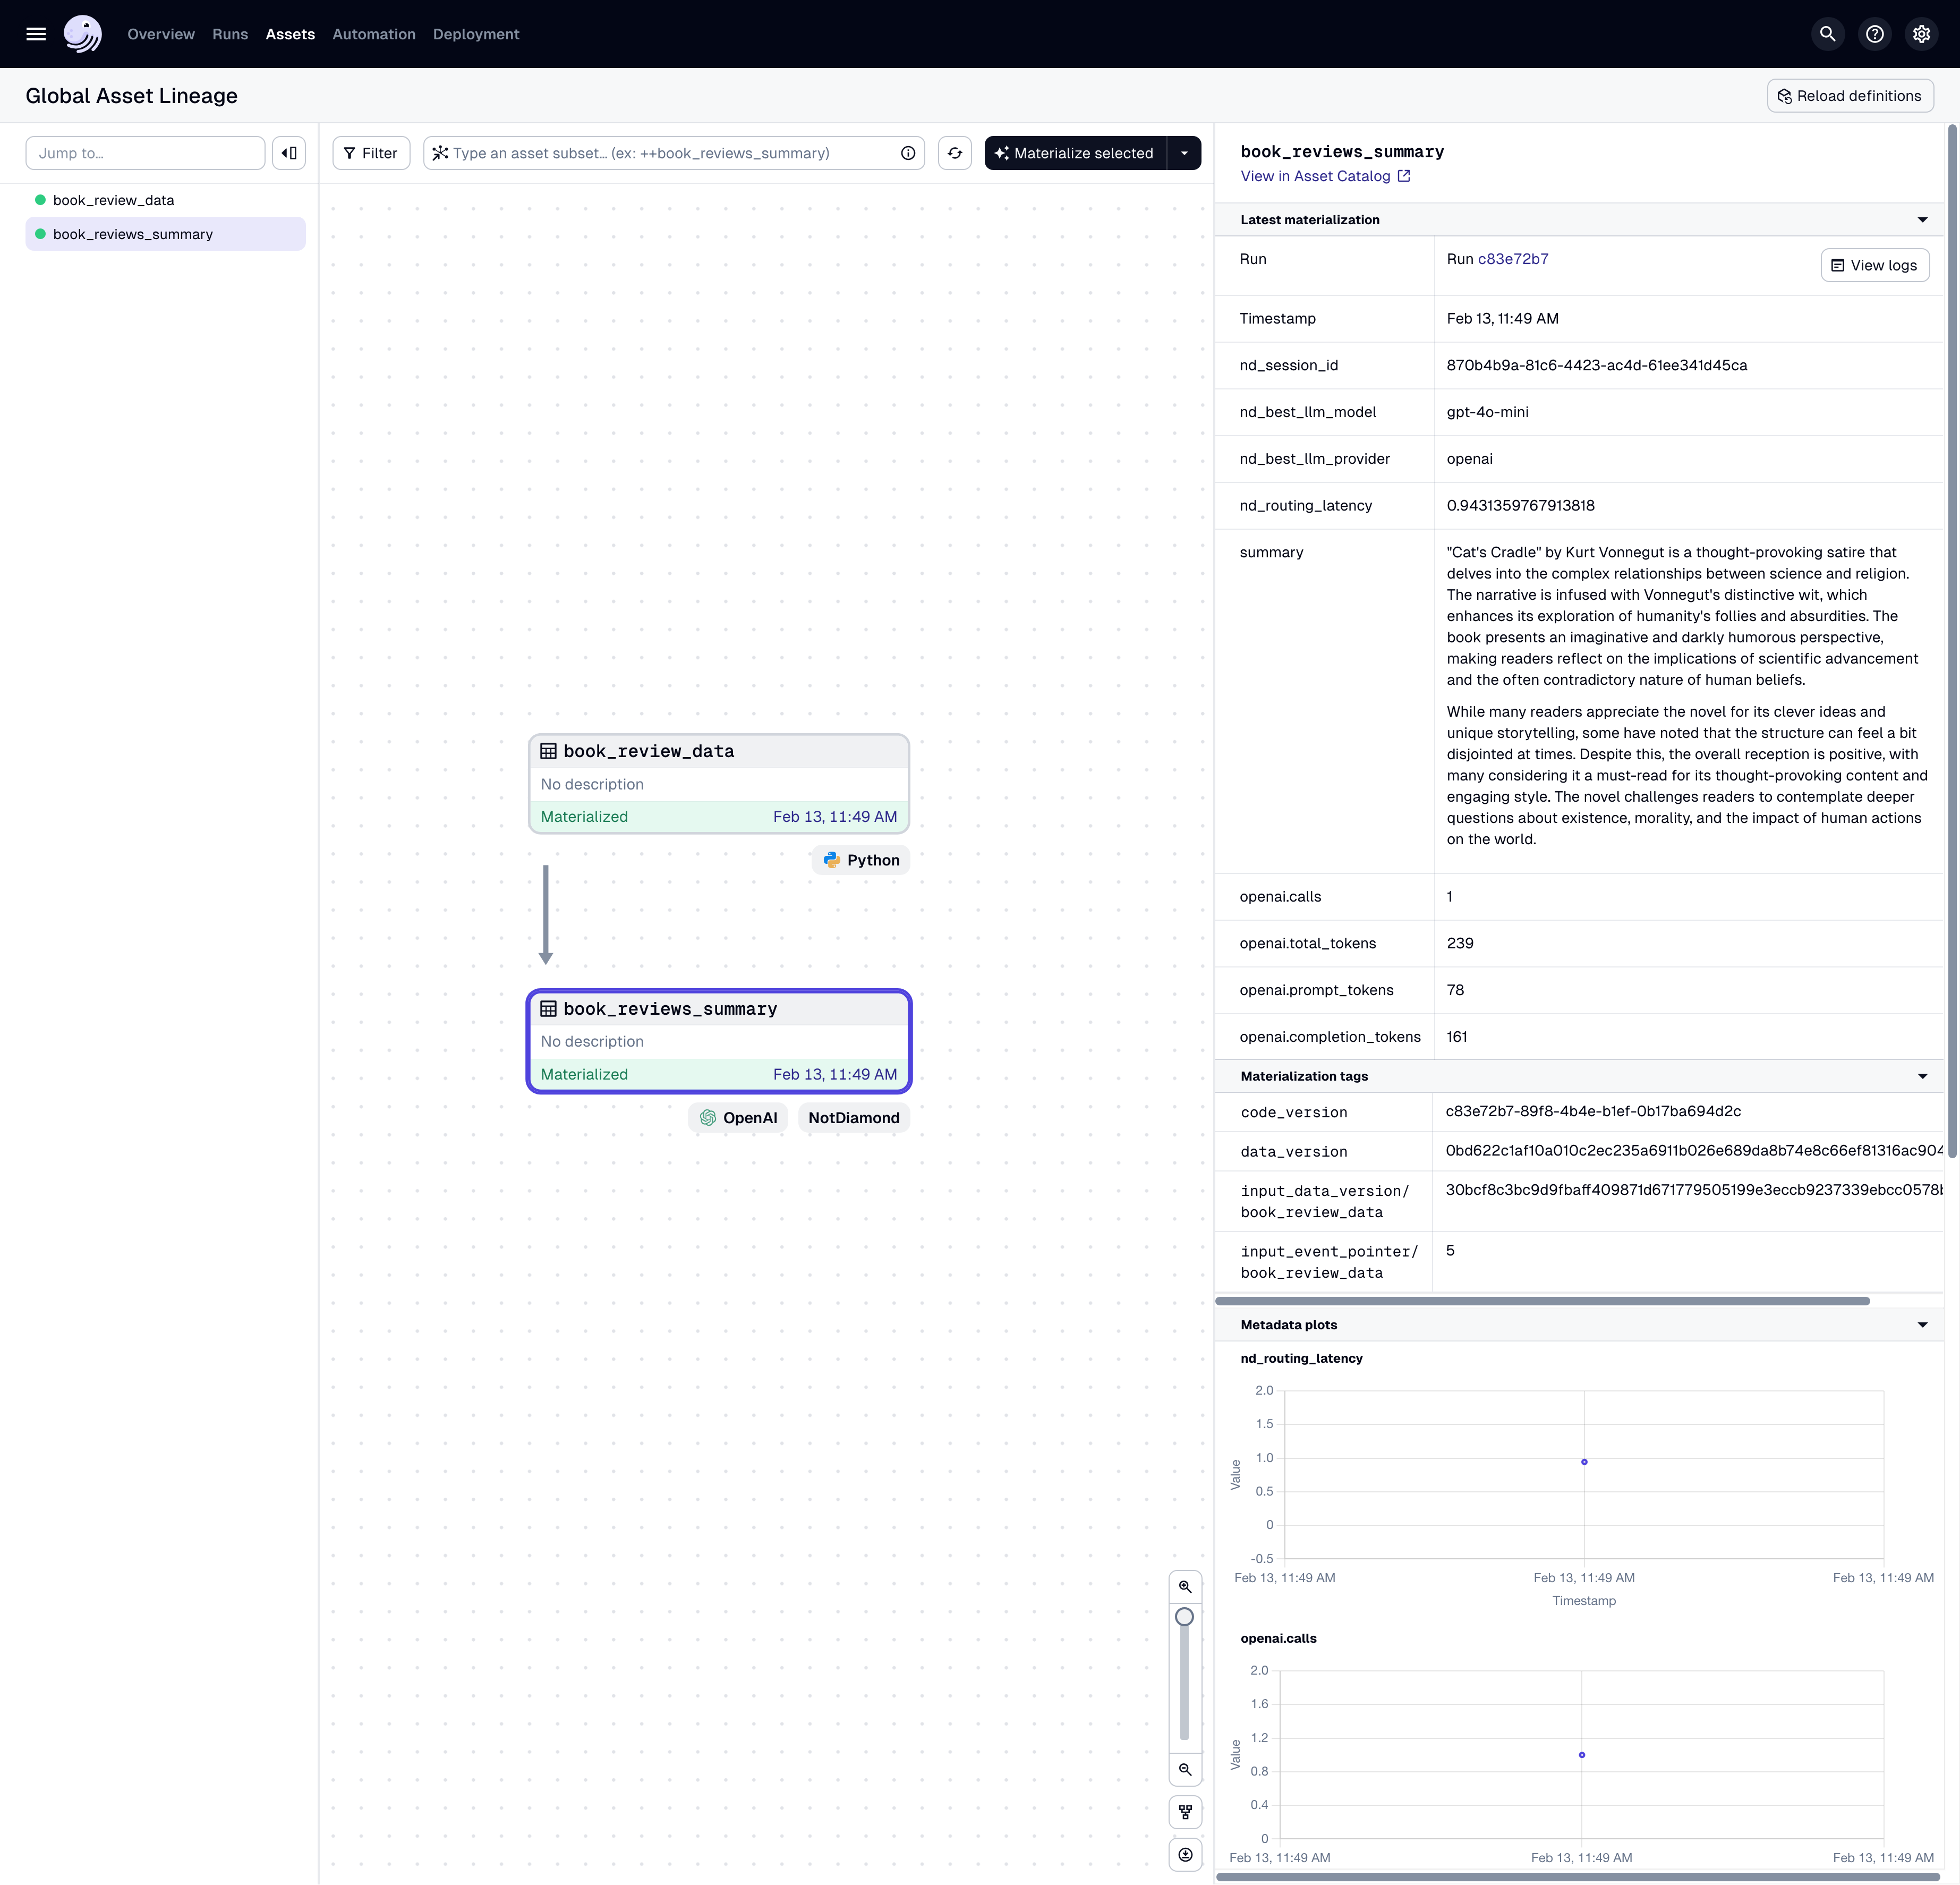Click openai.total_tokens value 239
Viewport: 1960px width, 1885px height.
coord(1460,943)
